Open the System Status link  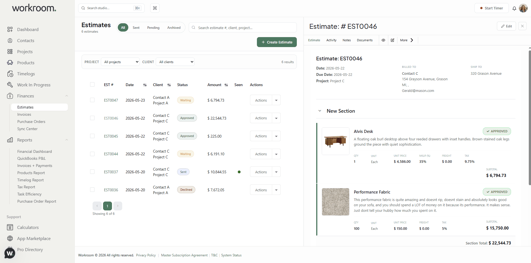pos(231,255)
